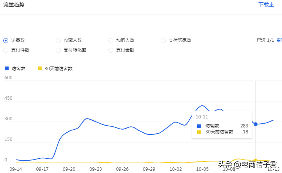Click the 09-23 x-axis date label

coord(96,169)
